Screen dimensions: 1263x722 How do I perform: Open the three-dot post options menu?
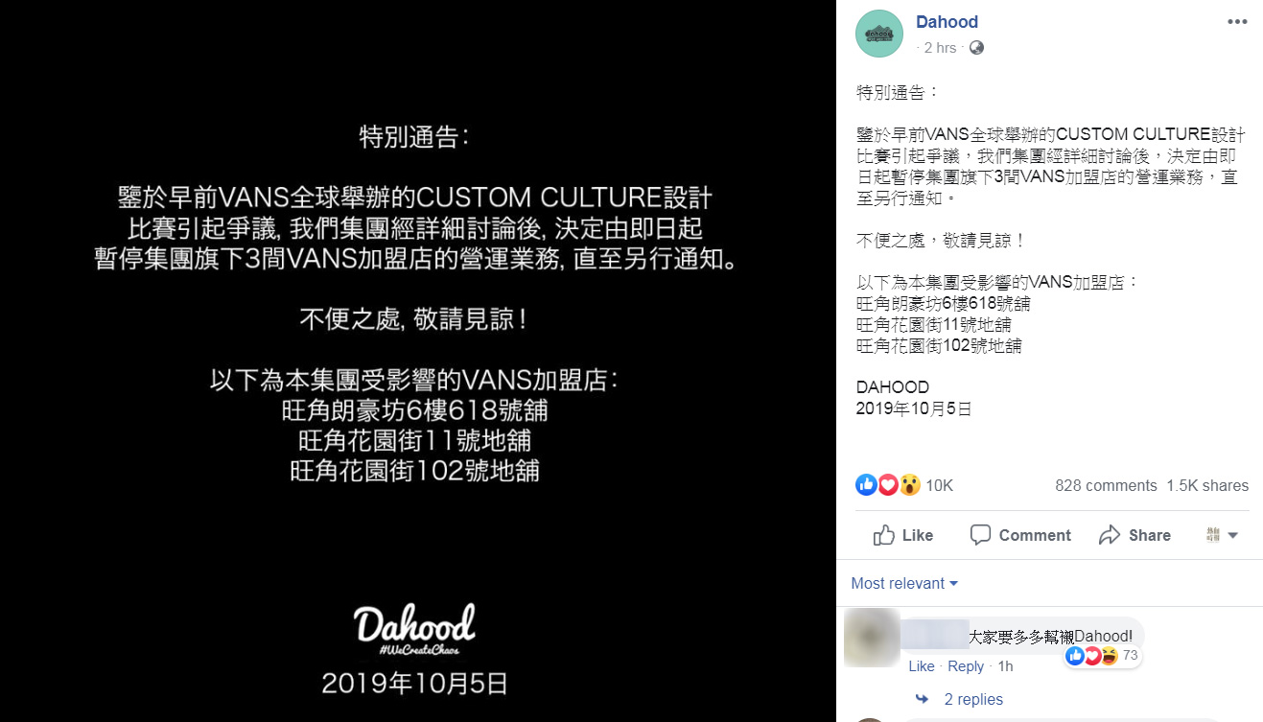[x=1237, y=22]
